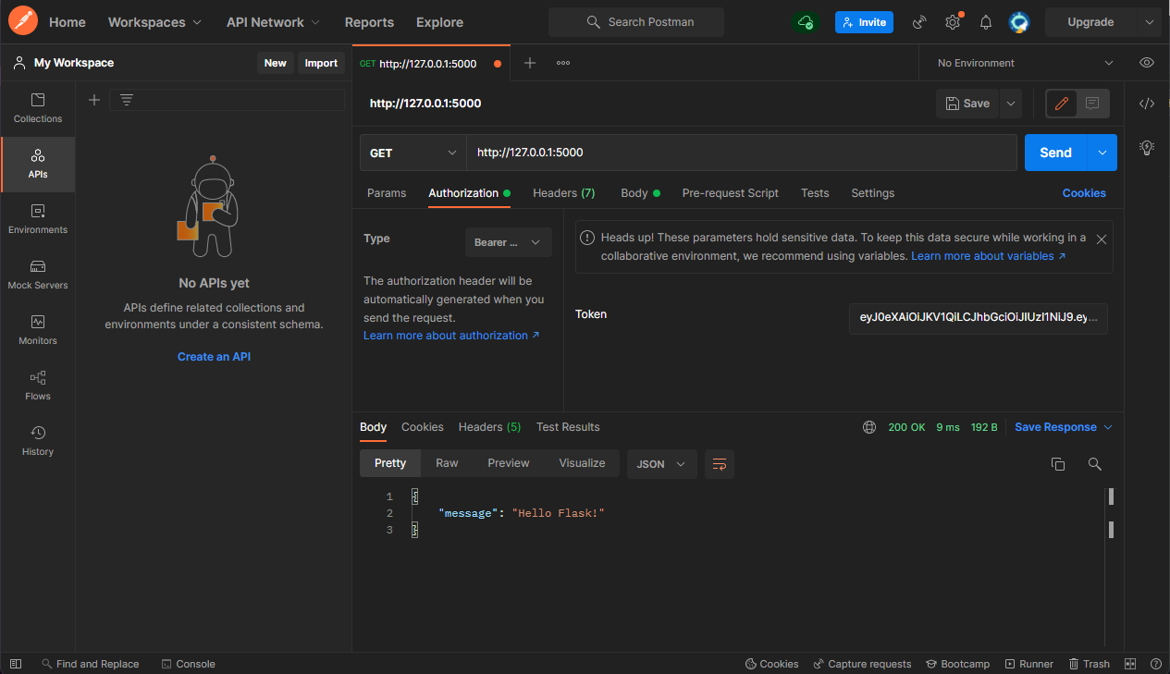Search the response with magnifier icon
Image resolution: width=1170 pixels, height=674 pixels.
tap(1095, 464)
